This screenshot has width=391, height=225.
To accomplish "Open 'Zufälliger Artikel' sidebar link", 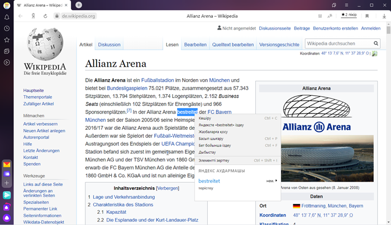I will pyautogui.click(x=39, y=104).
